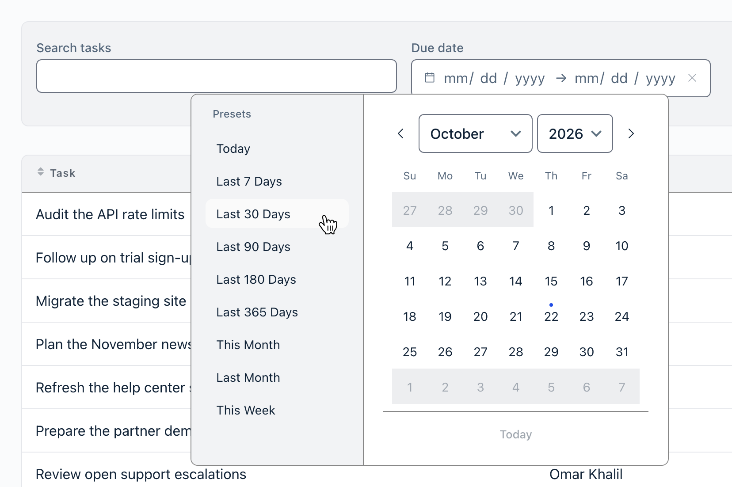Pick October 24 in the calendar
Viewport: 732px width, 487px height.
(622, 316)
